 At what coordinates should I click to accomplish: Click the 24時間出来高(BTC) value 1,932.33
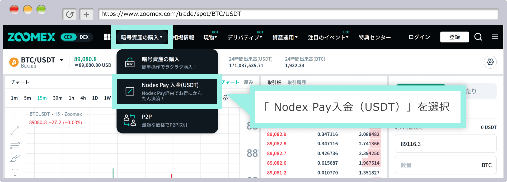coord(294,65)
